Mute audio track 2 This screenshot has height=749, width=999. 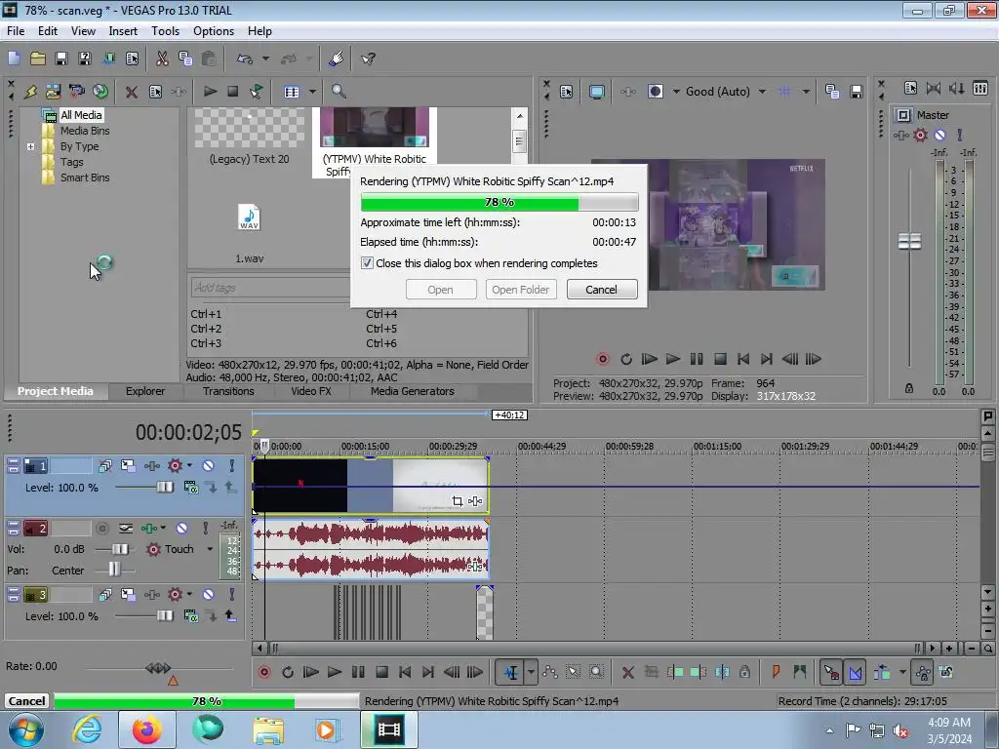[x=181, y=528]
